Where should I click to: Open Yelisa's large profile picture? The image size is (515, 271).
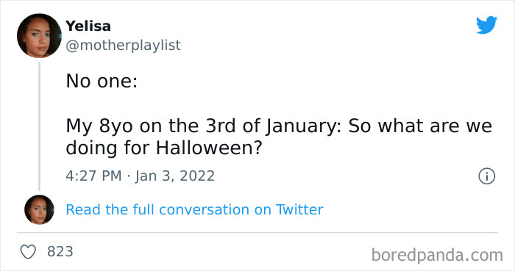coord(39,36)
